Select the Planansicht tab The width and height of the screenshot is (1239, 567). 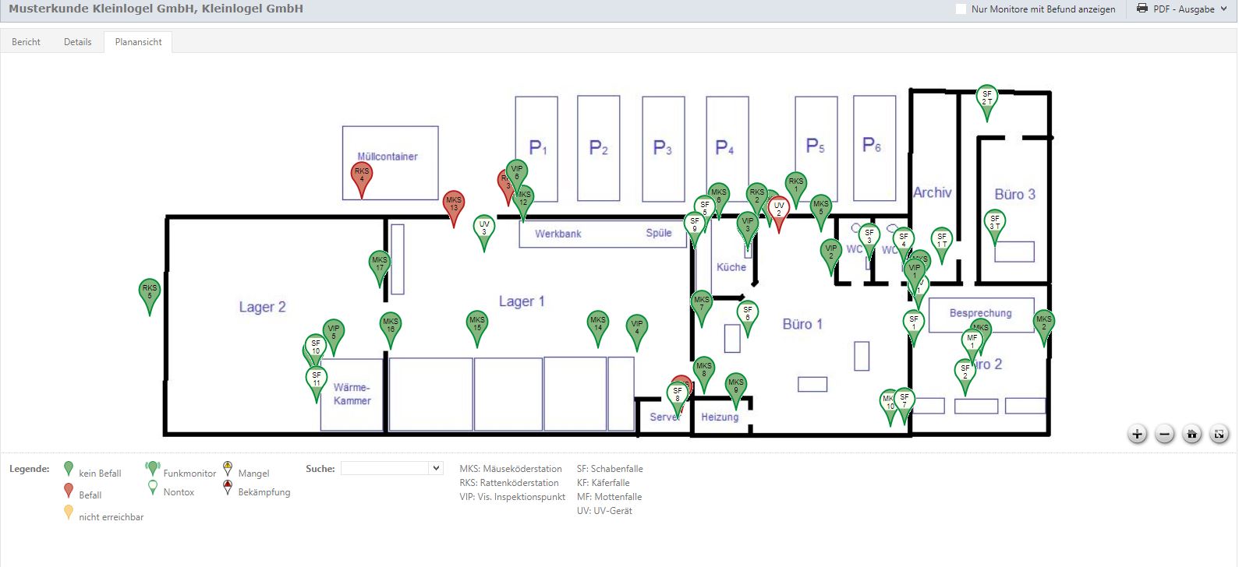pyautogui.click(x=138, y=42)
